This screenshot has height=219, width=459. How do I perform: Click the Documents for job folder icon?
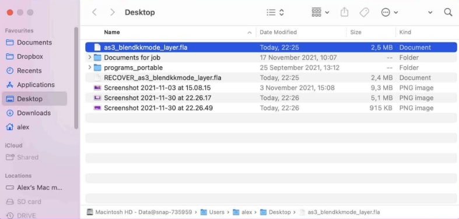click(97, 58)
